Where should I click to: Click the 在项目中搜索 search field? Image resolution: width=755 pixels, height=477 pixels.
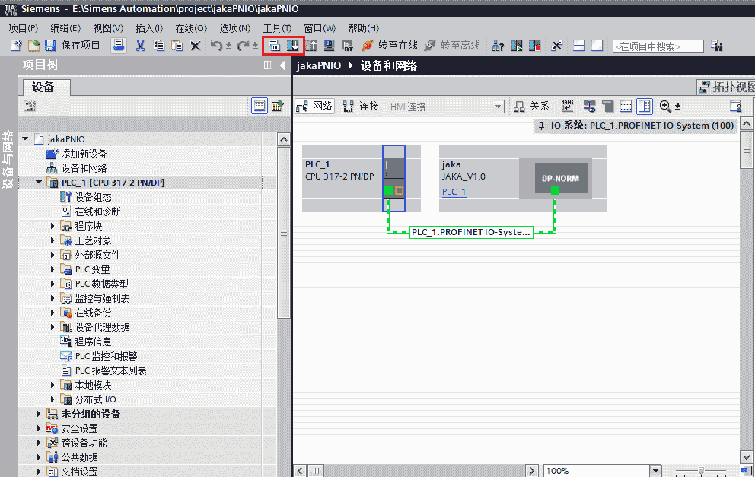(x=658, y=46)
